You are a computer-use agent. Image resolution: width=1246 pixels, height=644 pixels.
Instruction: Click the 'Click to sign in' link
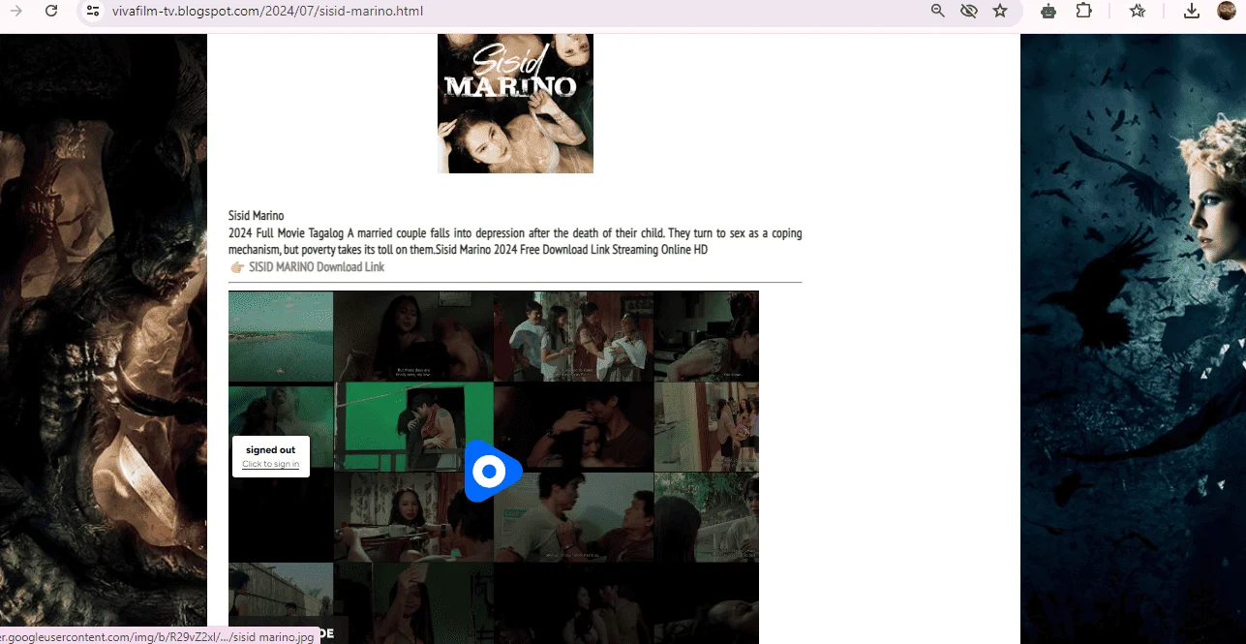270,465
